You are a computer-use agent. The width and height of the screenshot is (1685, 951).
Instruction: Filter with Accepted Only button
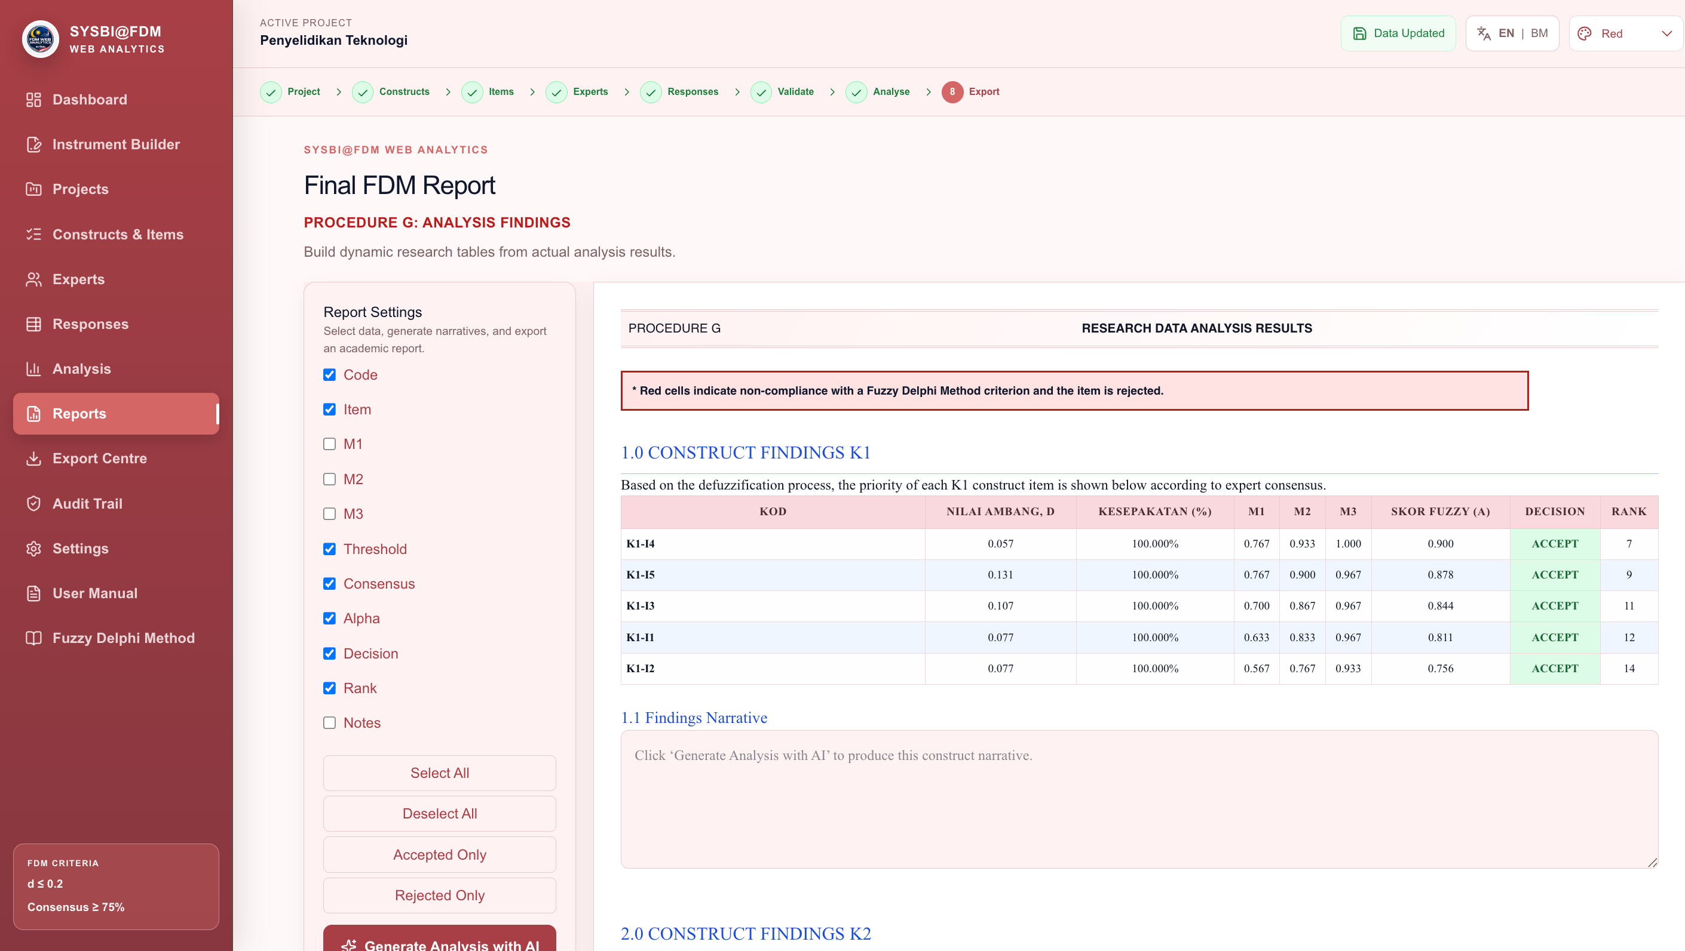tap(440, 855)
